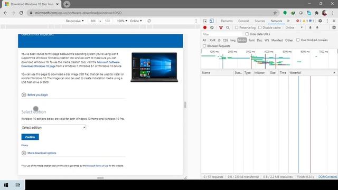Open Task View from the taskbar
The height and width of the screenshot is (190, 338).
[x=18, y=185]
